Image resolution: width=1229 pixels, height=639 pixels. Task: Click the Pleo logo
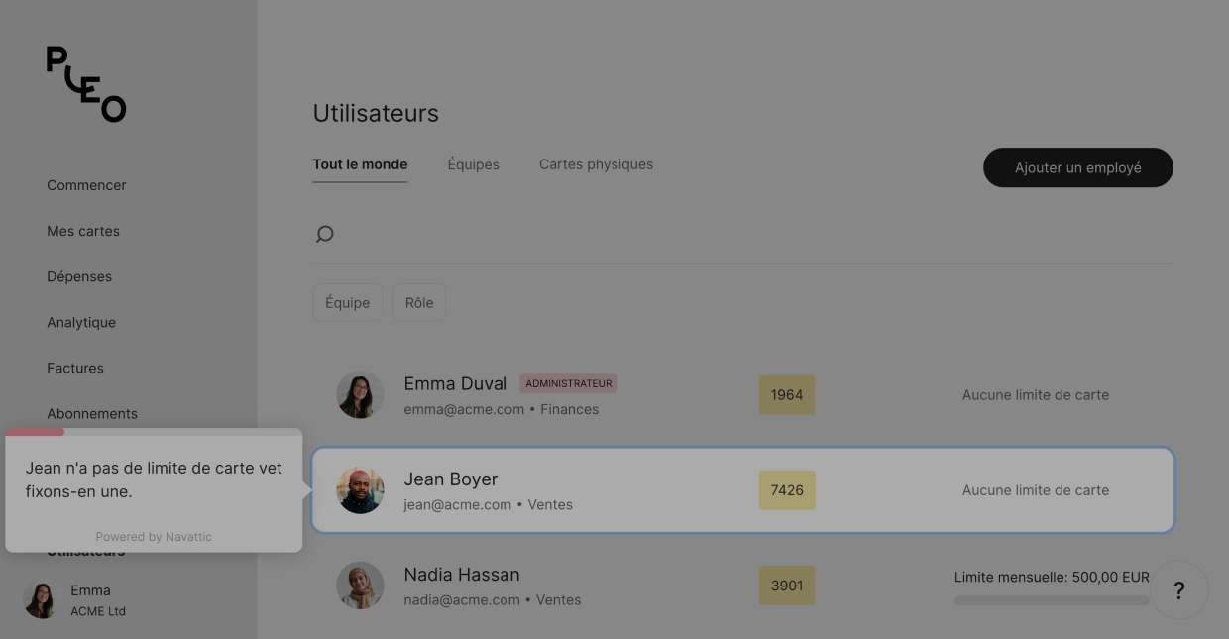pos(86,84)
